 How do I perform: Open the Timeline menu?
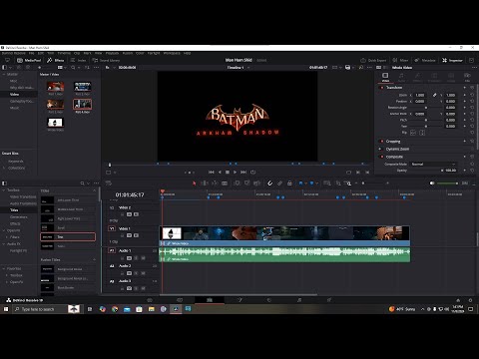tap(64, 53)
